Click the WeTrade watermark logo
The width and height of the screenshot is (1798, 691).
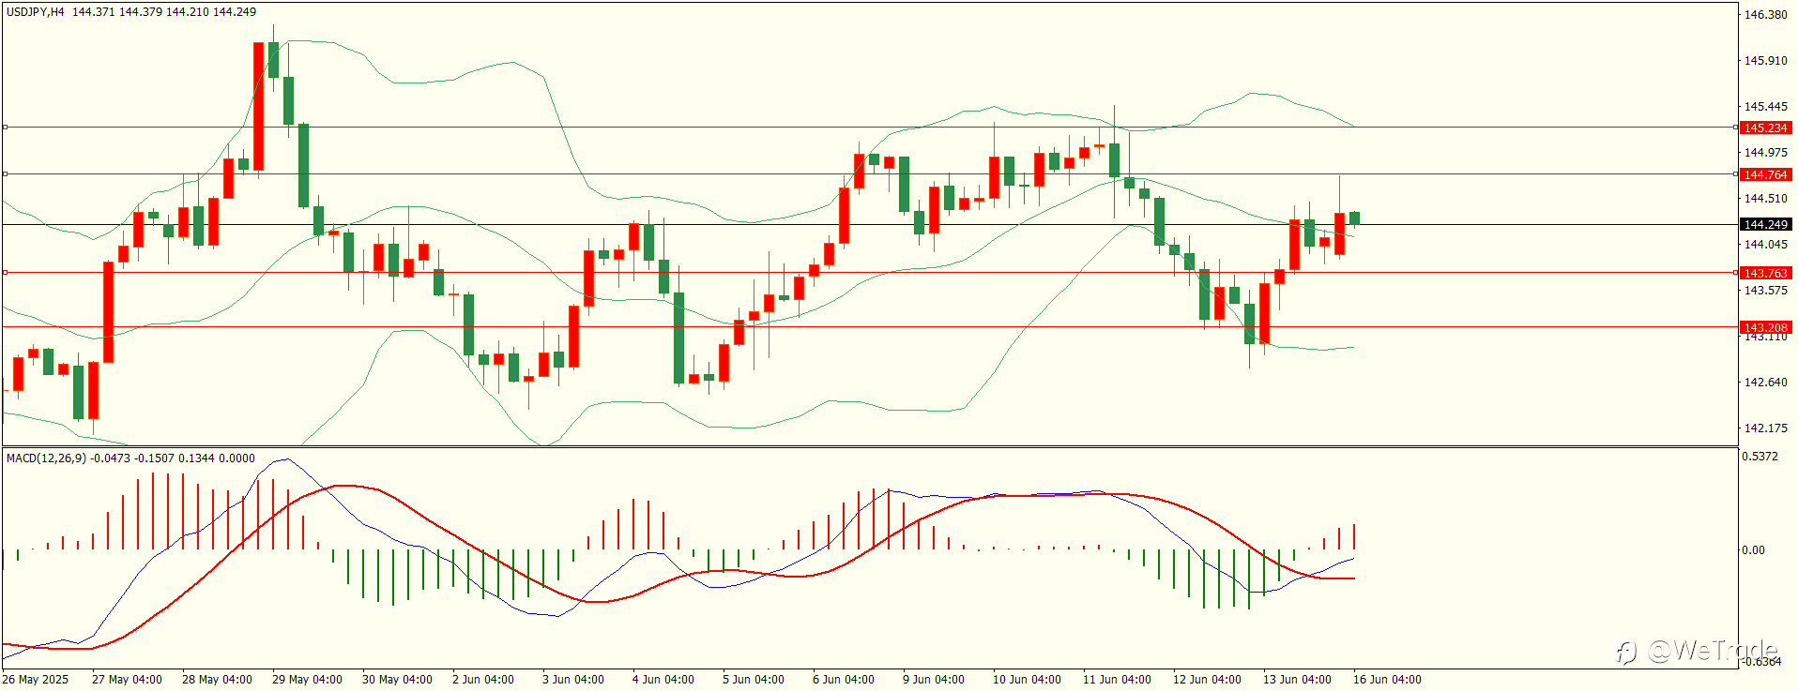pos(1696,650)
